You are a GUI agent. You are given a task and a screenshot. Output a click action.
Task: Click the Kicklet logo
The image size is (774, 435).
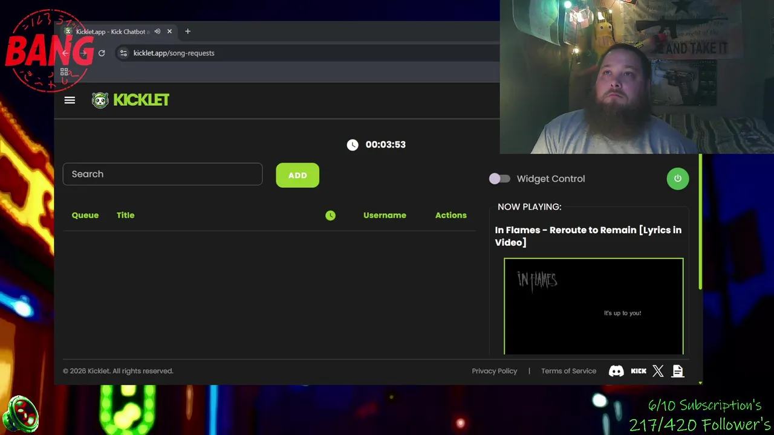pyautogui.click(x=131, y=100)
